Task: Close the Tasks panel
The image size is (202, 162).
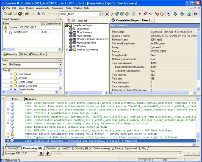Action: coord(61,60)
